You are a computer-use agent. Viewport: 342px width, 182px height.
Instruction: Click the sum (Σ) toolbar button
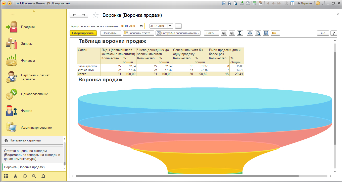point(240,33)
